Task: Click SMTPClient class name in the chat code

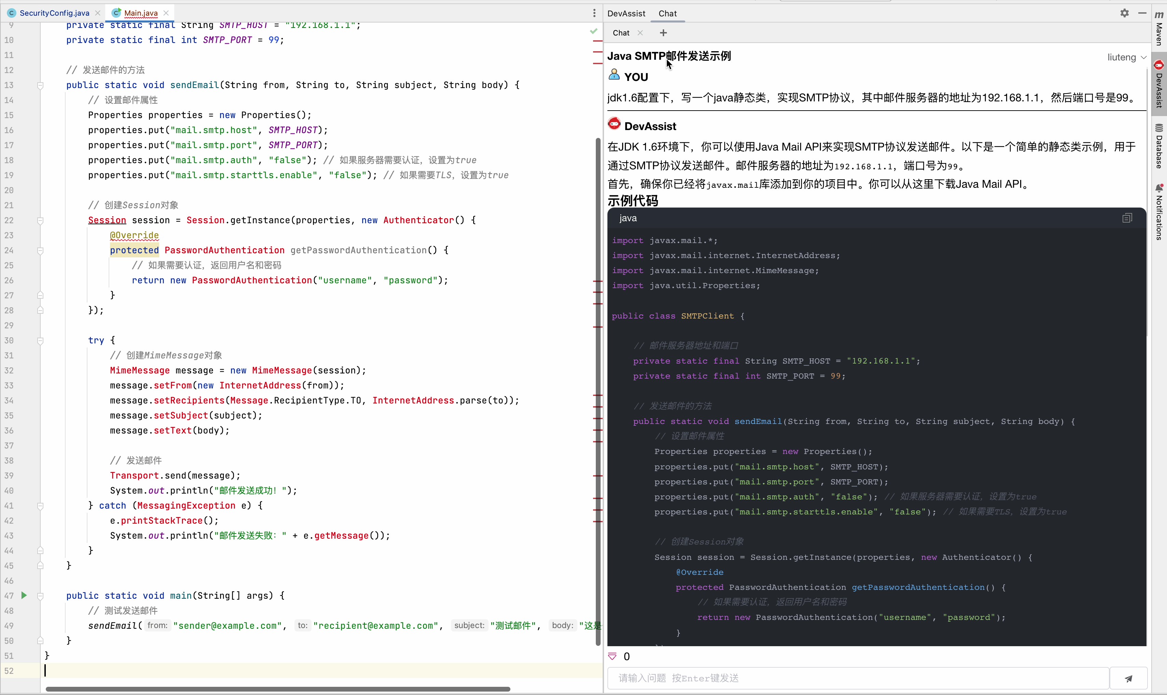Action: click(707, 316)
